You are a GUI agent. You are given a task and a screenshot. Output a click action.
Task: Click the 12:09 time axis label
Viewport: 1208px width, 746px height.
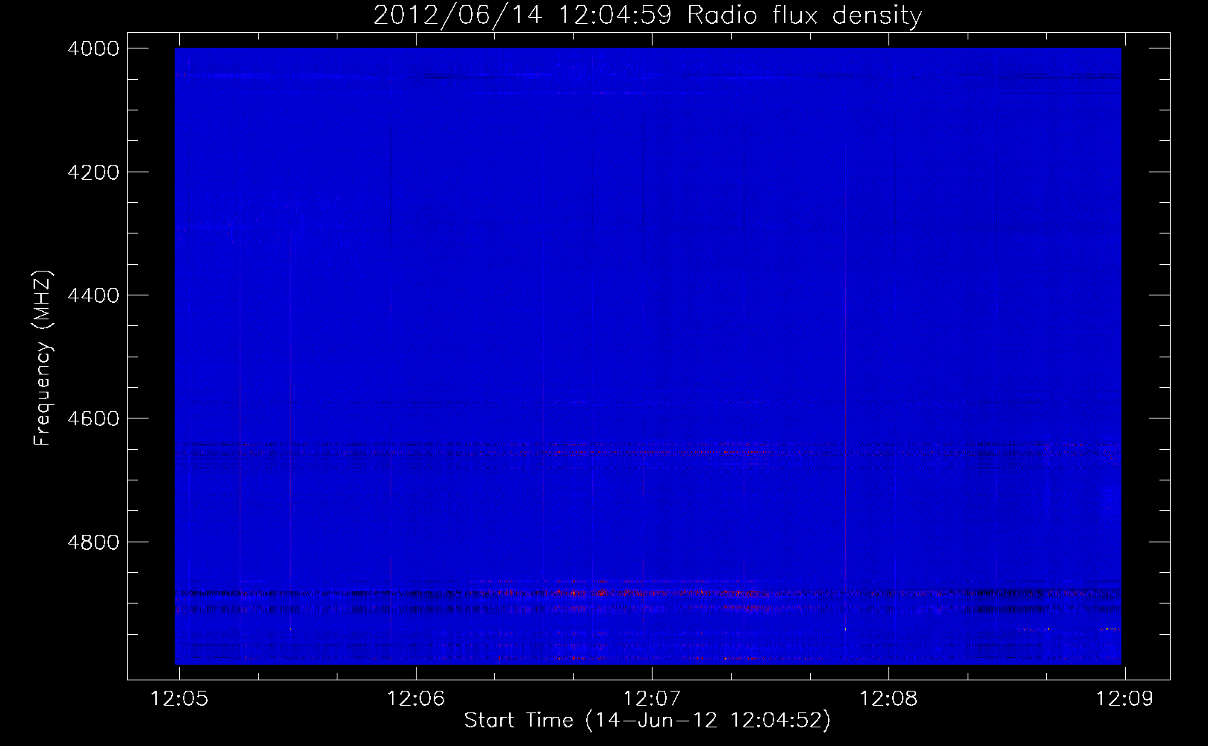[1124, 698]
